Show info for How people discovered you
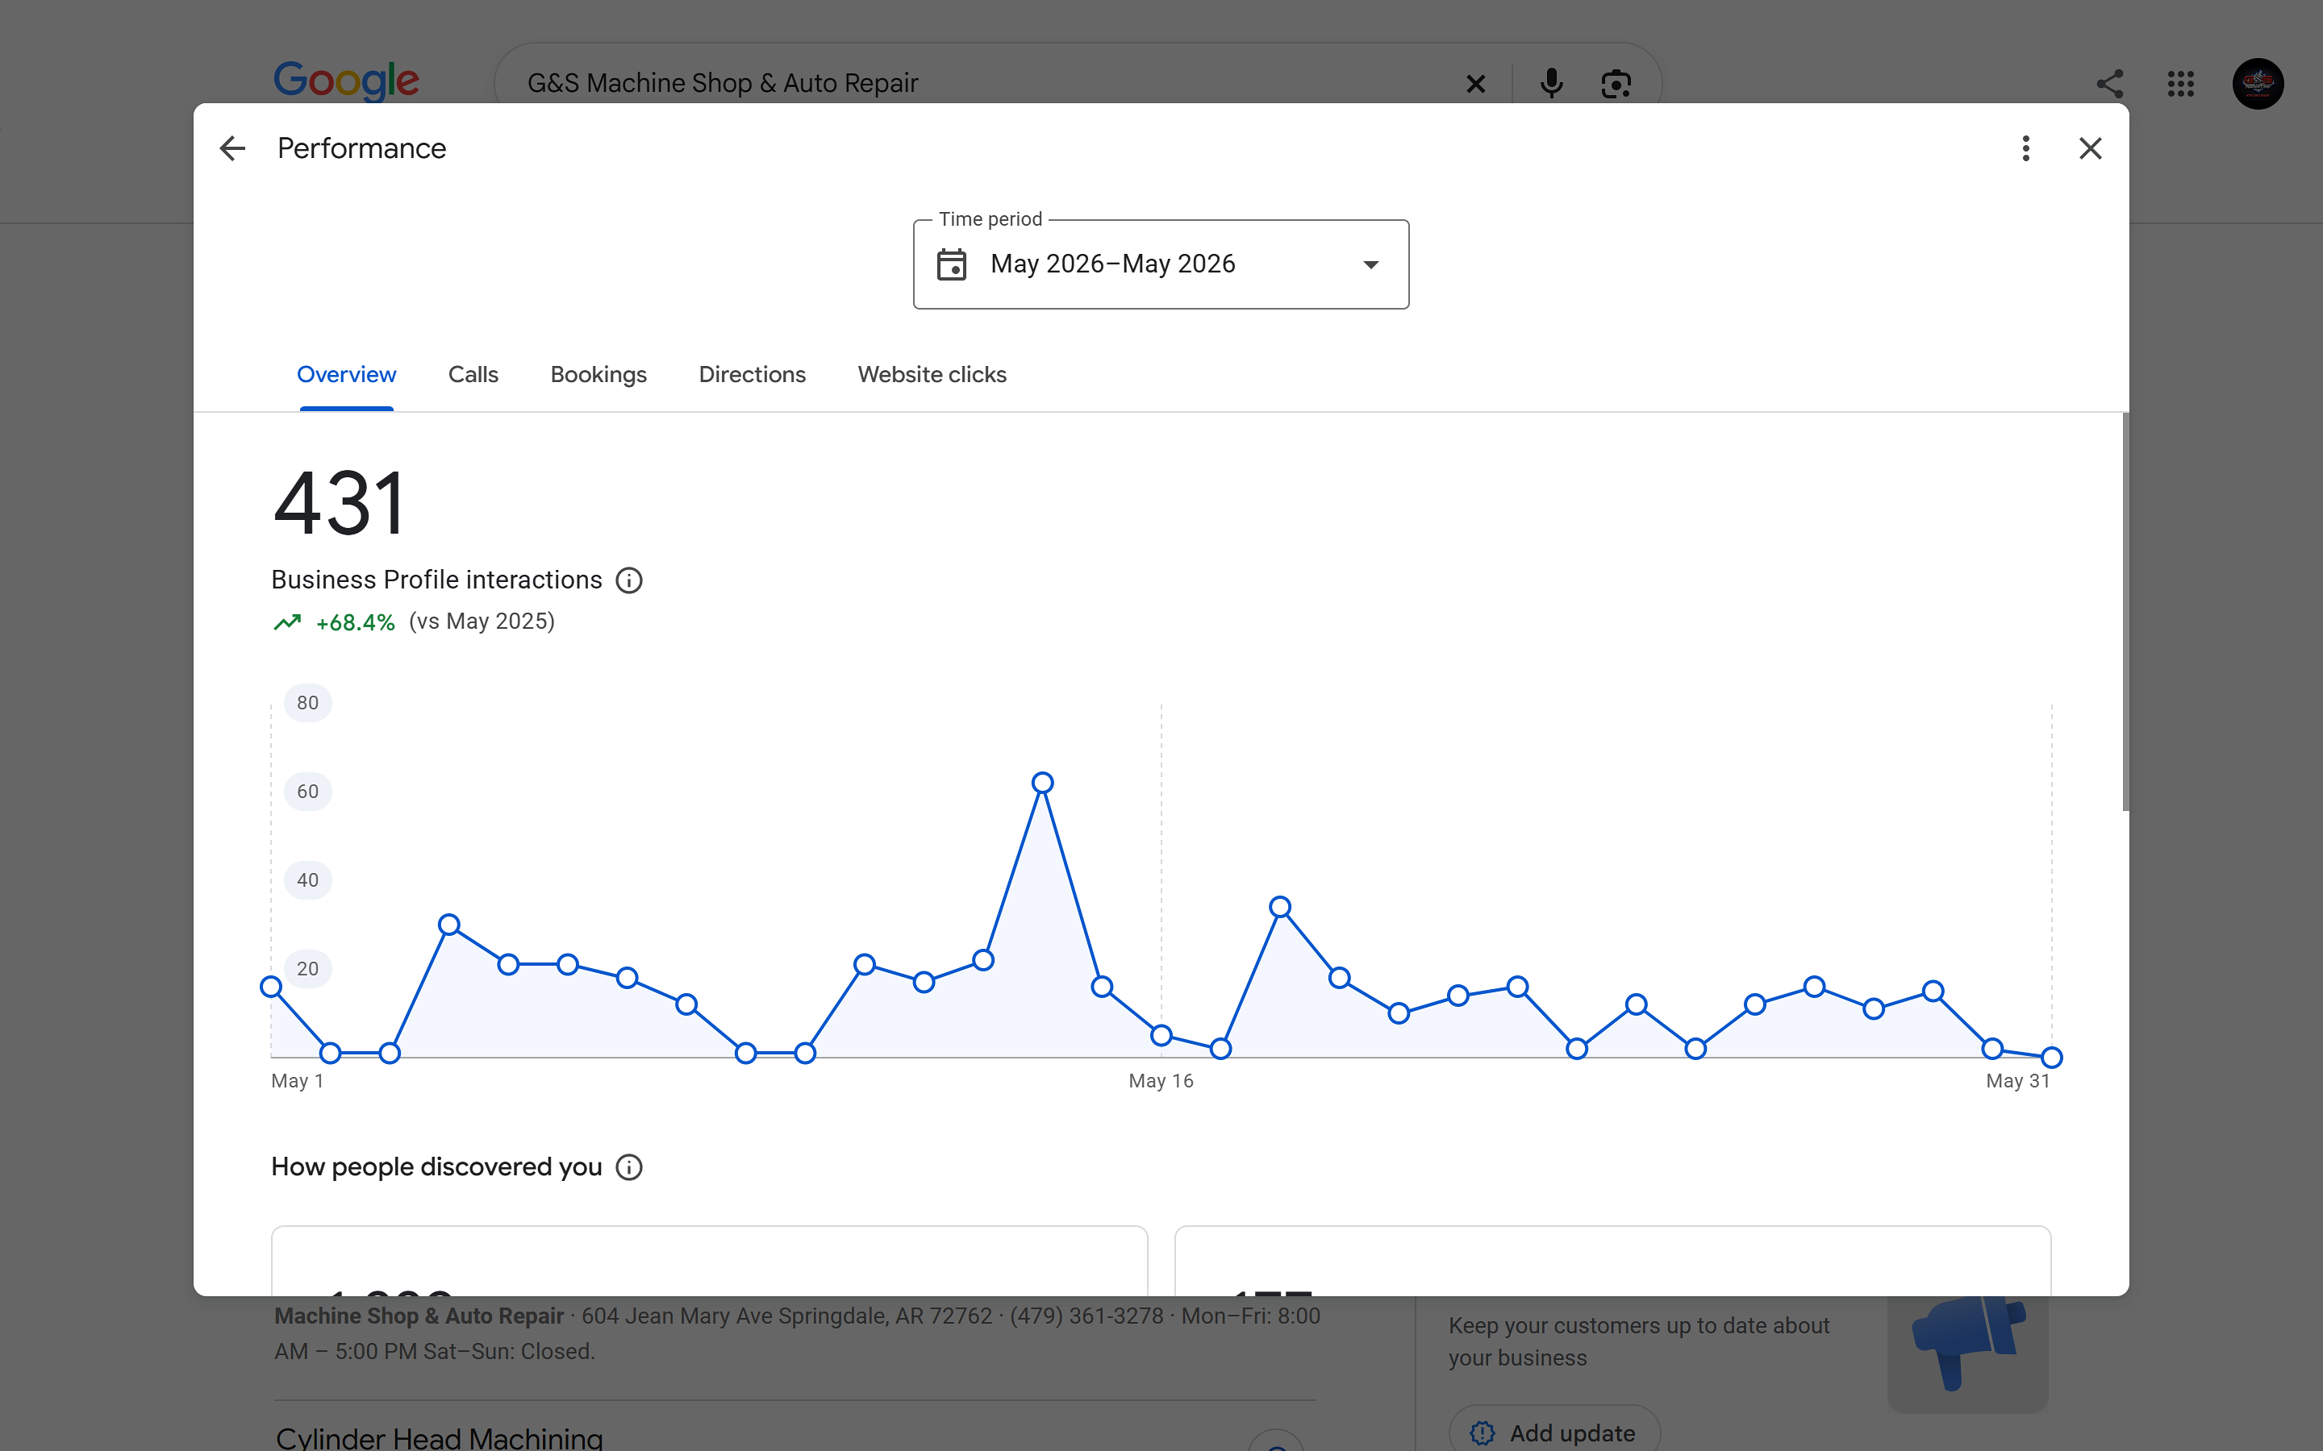Viewport: 2323px width, 1451px height. (629, 1167)
